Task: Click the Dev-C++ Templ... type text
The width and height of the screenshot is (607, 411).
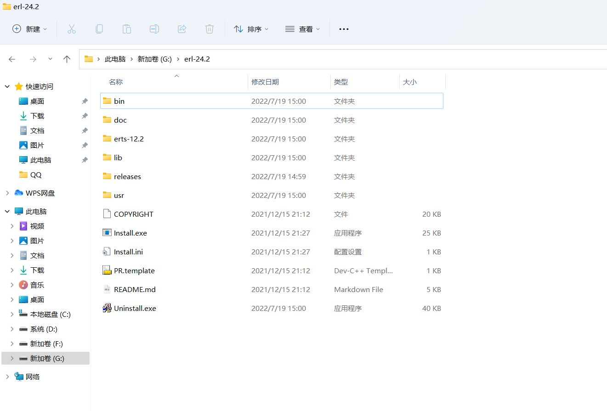Action: point(363,270)
